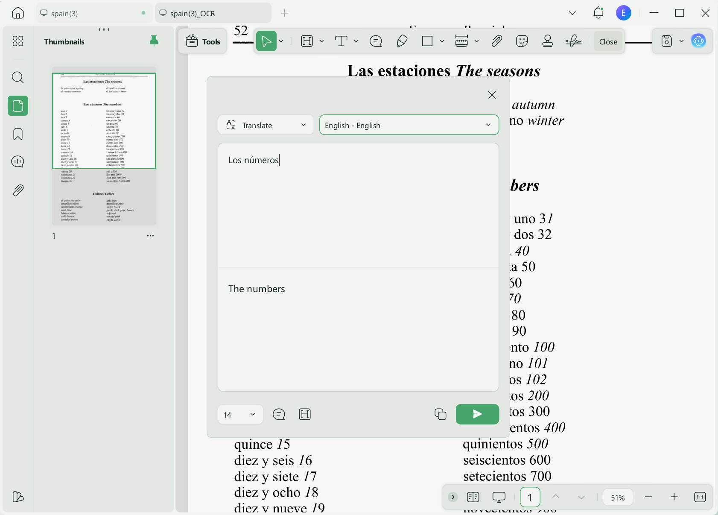This screenshot has width=718, height=515.
Task: Open the Bookmarks panel
Action: (x=18, y=134)
